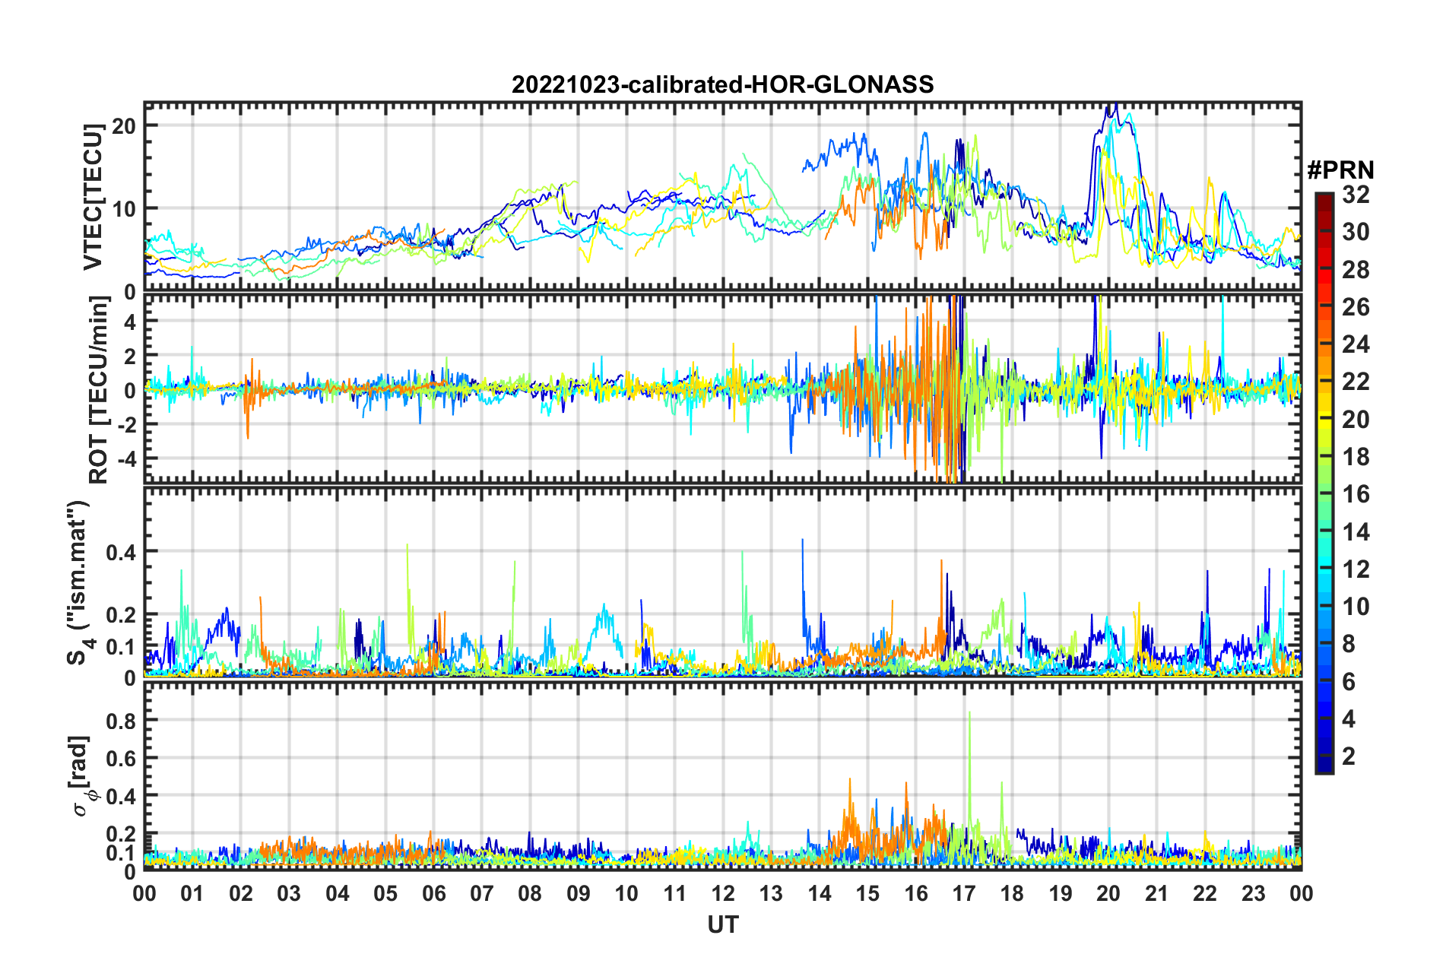The image size is (1446, 967).
Task: Select sigma-phi axis tick label 0.6
Action: 122,759
